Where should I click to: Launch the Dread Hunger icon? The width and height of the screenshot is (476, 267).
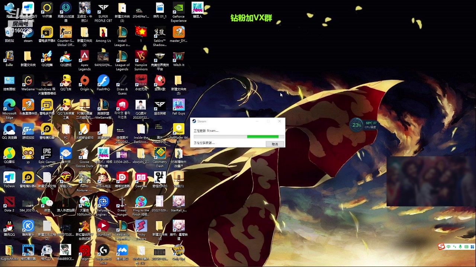point(122,206)
